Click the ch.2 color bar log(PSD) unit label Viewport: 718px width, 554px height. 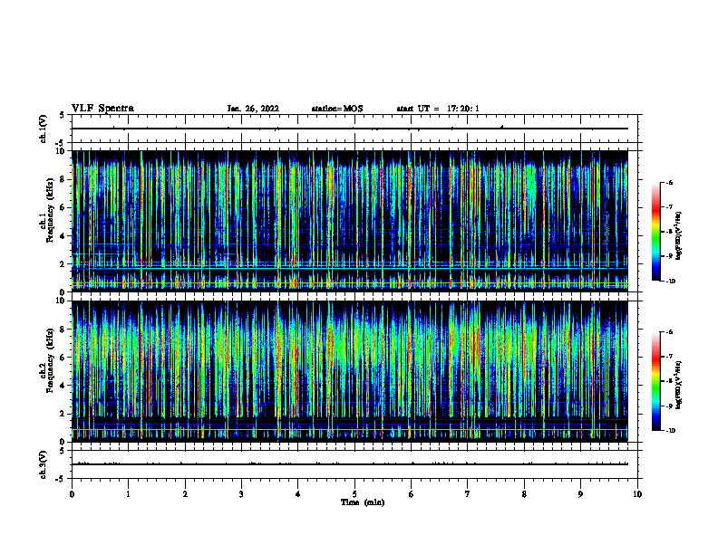point(679,385)
